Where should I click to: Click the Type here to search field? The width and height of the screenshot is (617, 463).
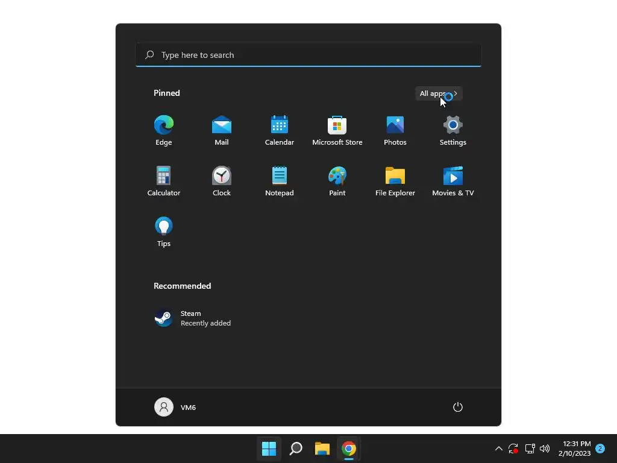tap(308, 55)
